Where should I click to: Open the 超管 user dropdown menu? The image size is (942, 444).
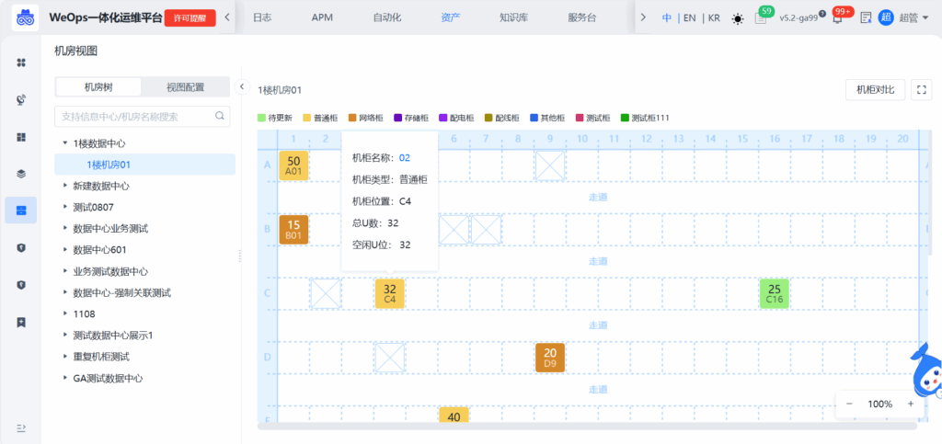click(909, 17)
